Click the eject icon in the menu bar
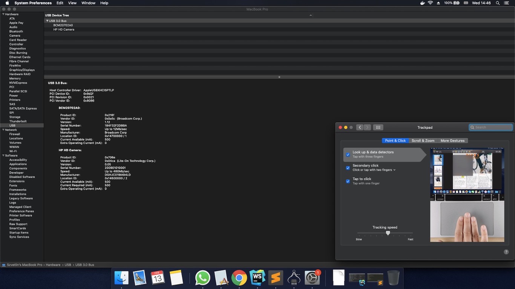Image resolution: width=515 pixels, height=289 pixels. click(x=438, y=3)
